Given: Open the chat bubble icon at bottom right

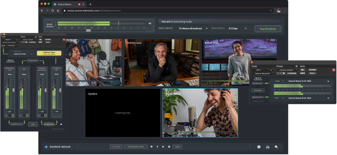Looking at the screenshot, I should (x=276, y=147).
